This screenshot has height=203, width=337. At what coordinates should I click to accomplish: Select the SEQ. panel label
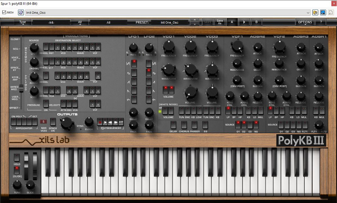point(16,49)
